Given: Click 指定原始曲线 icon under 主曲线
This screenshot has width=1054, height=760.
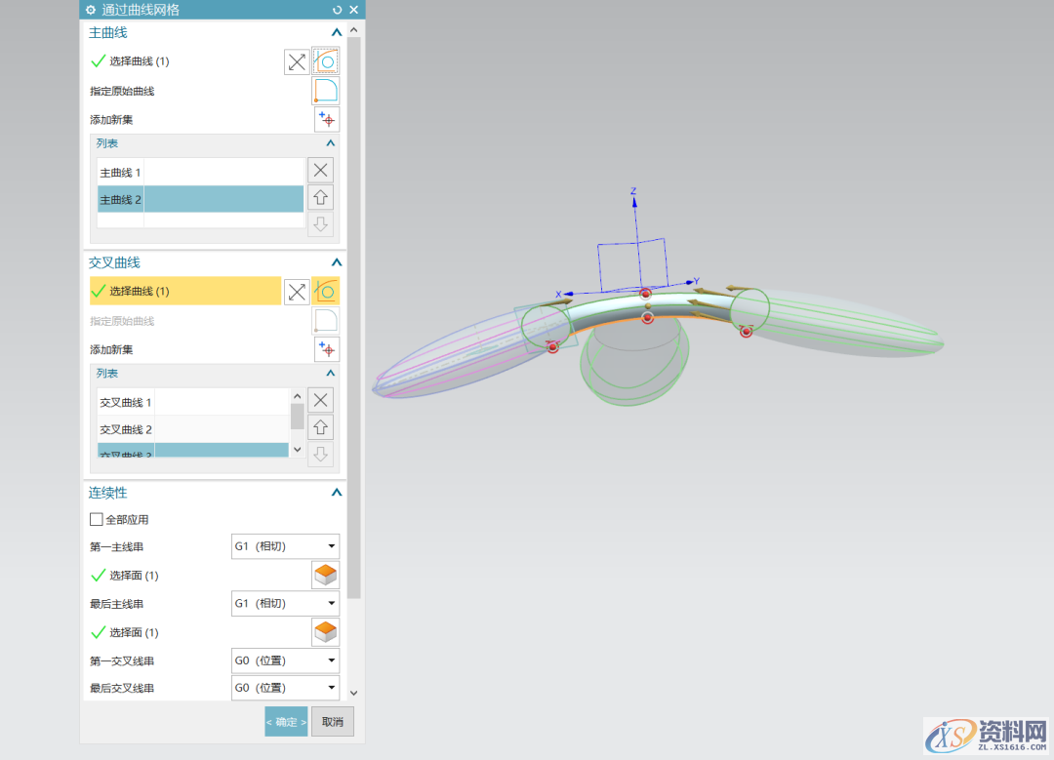Looking at the screenshot, I should 325,92.
